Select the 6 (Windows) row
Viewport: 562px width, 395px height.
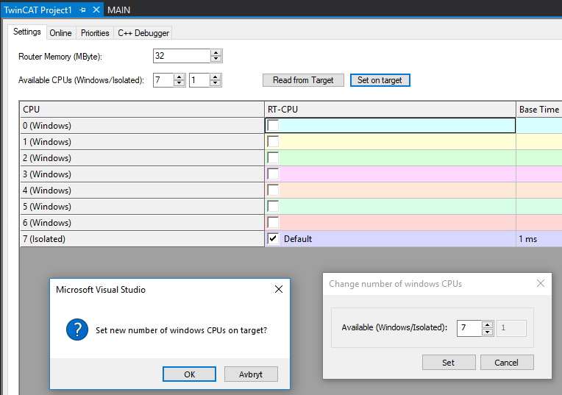(142, 222)
